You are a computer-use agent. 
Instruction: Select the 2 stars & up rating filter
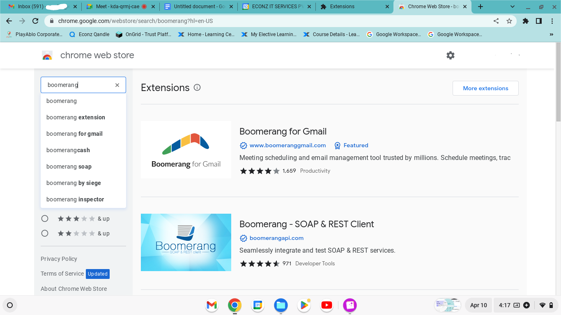pyautogui.click(x=45, y=233)
